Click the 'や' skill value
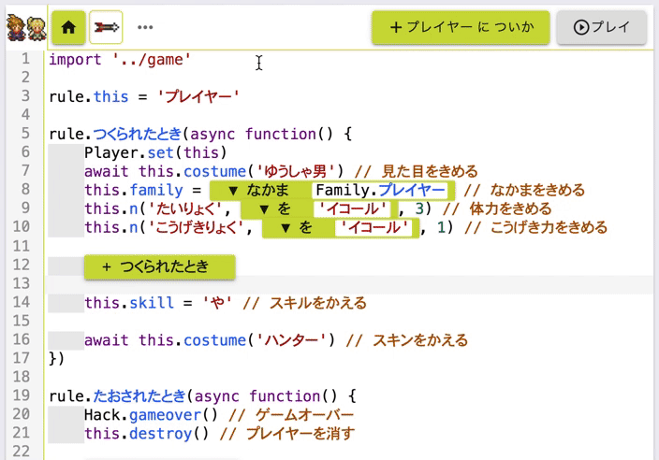 click(x=217, y=303)
